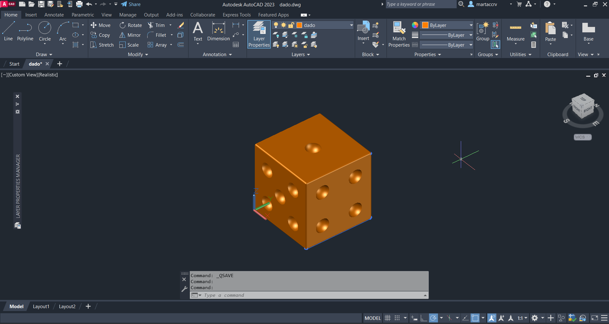The height and width of the screenshot is (324, 609).
Task: Toggle the dado layer lock icon
Action: [291, 25]
